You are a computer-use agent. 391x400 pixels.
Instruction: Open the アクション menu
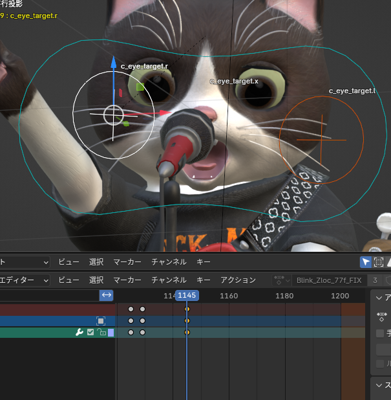pos(238,280)
